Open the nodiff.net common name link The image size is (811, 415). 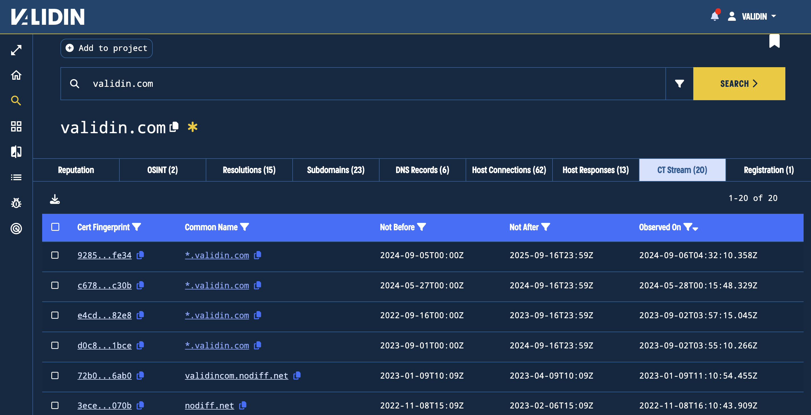click(209, 406)
